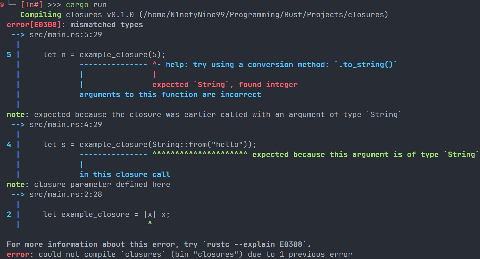
Task: Click line number 2 in the gutter
Action: [x=9, y=215]
